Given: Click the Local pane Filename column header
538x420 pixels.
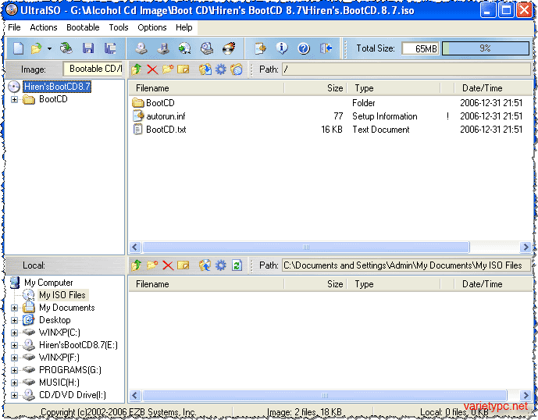Looking at the screenshot, I should point(207,284).
